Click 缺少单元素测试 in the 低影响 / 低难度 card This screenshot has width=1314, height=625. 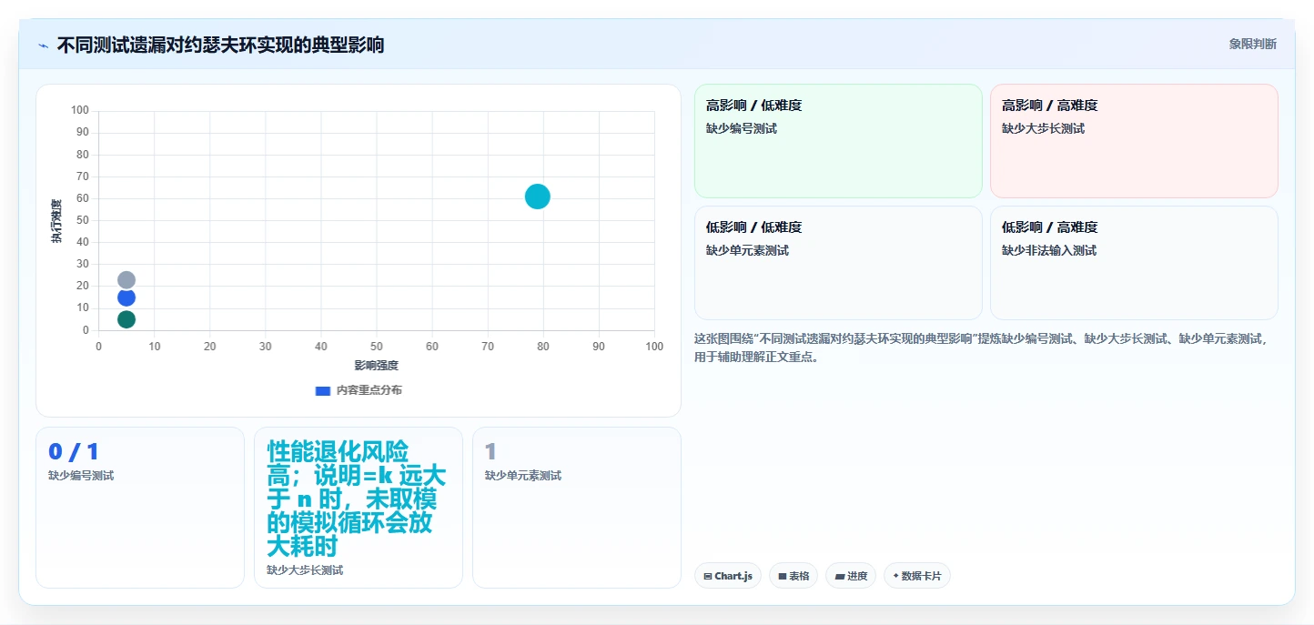point(748,250)
